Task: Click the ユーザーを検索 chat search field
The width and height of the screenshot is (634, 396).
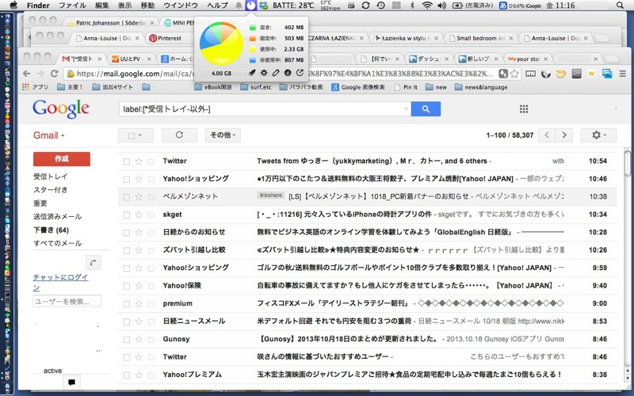Action: 67,302
